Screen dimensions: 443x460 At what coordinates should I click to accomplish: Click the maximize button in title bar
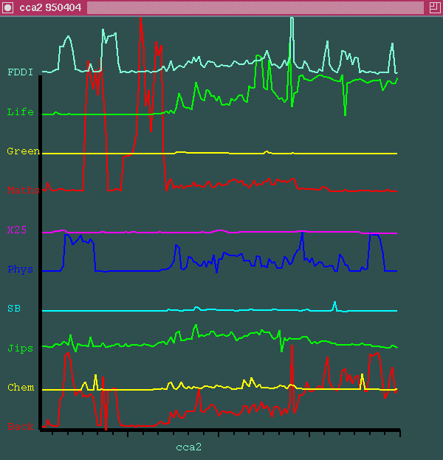point(434,7)
